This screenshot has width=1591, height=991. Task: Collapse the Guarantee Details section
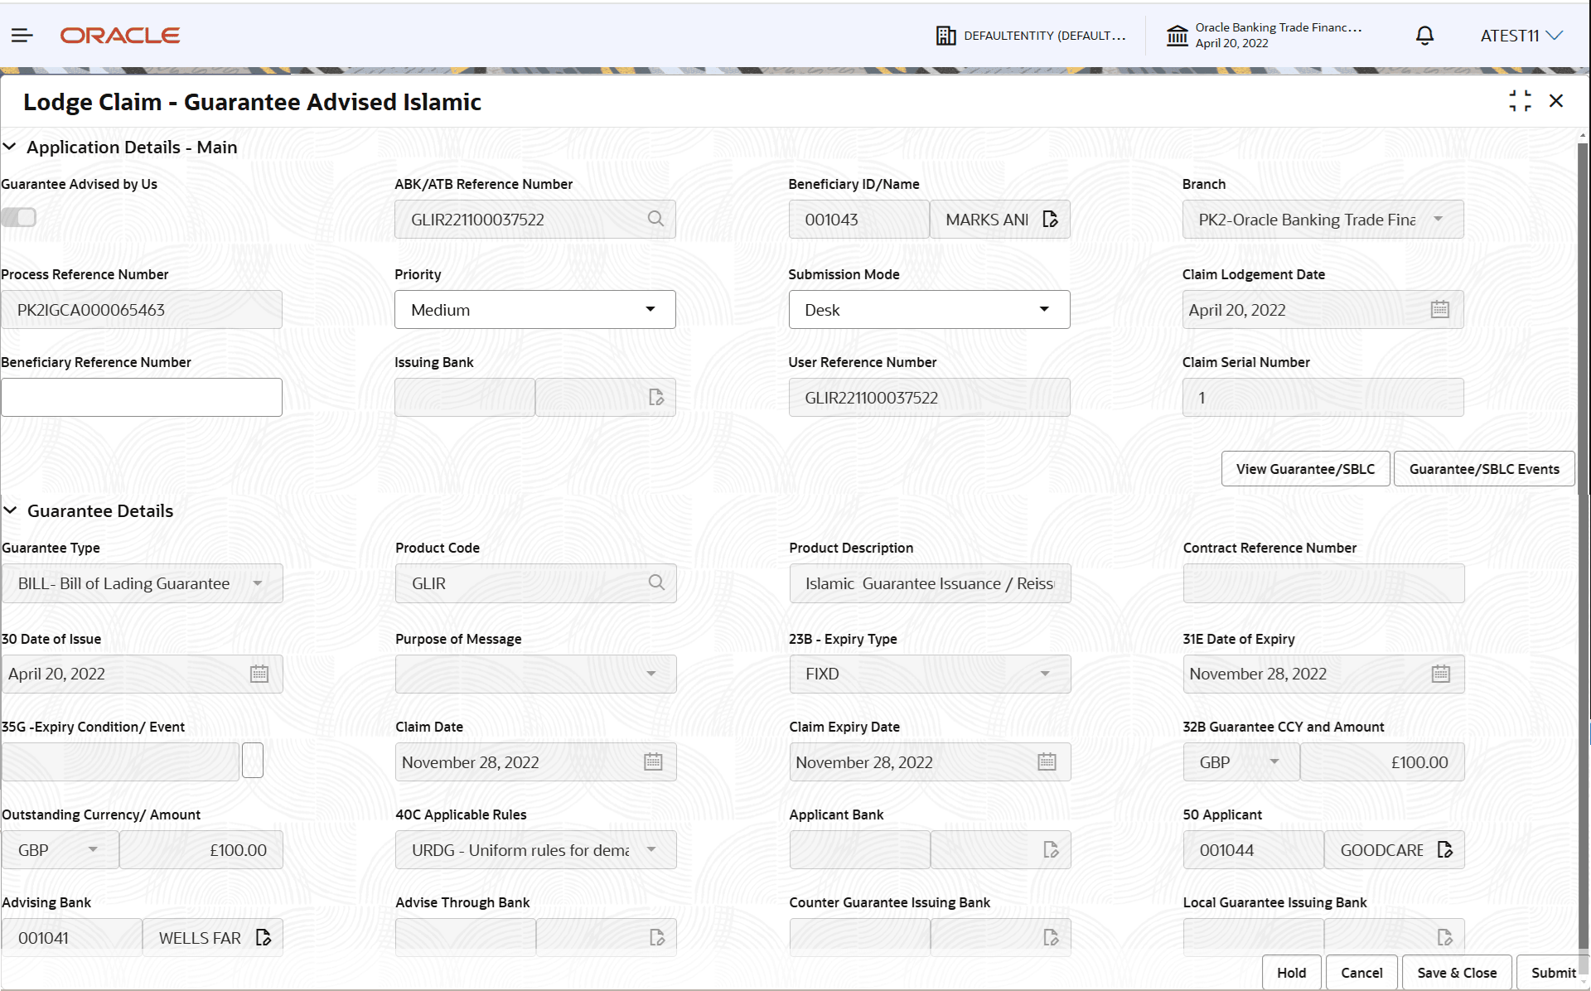(x=11, y=510)
